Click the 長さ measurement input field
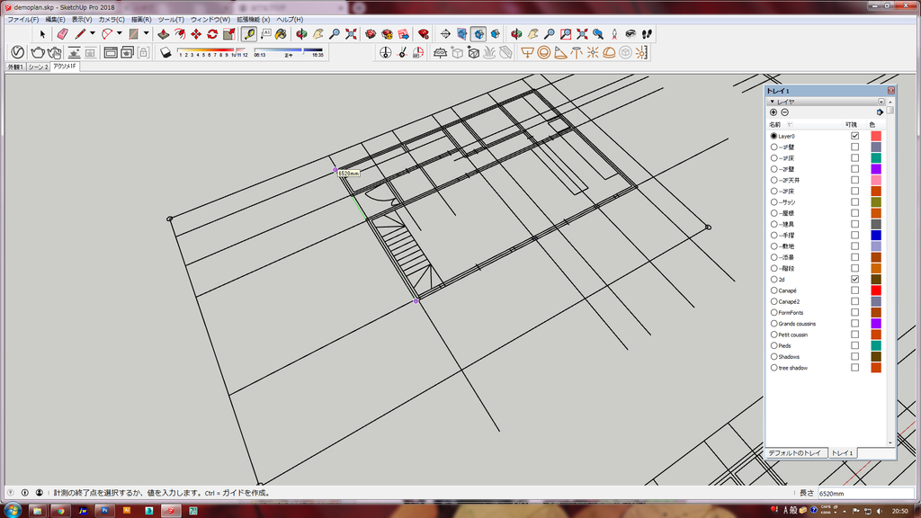The height and width of the screenshot is (518, 921). [866, 494]
